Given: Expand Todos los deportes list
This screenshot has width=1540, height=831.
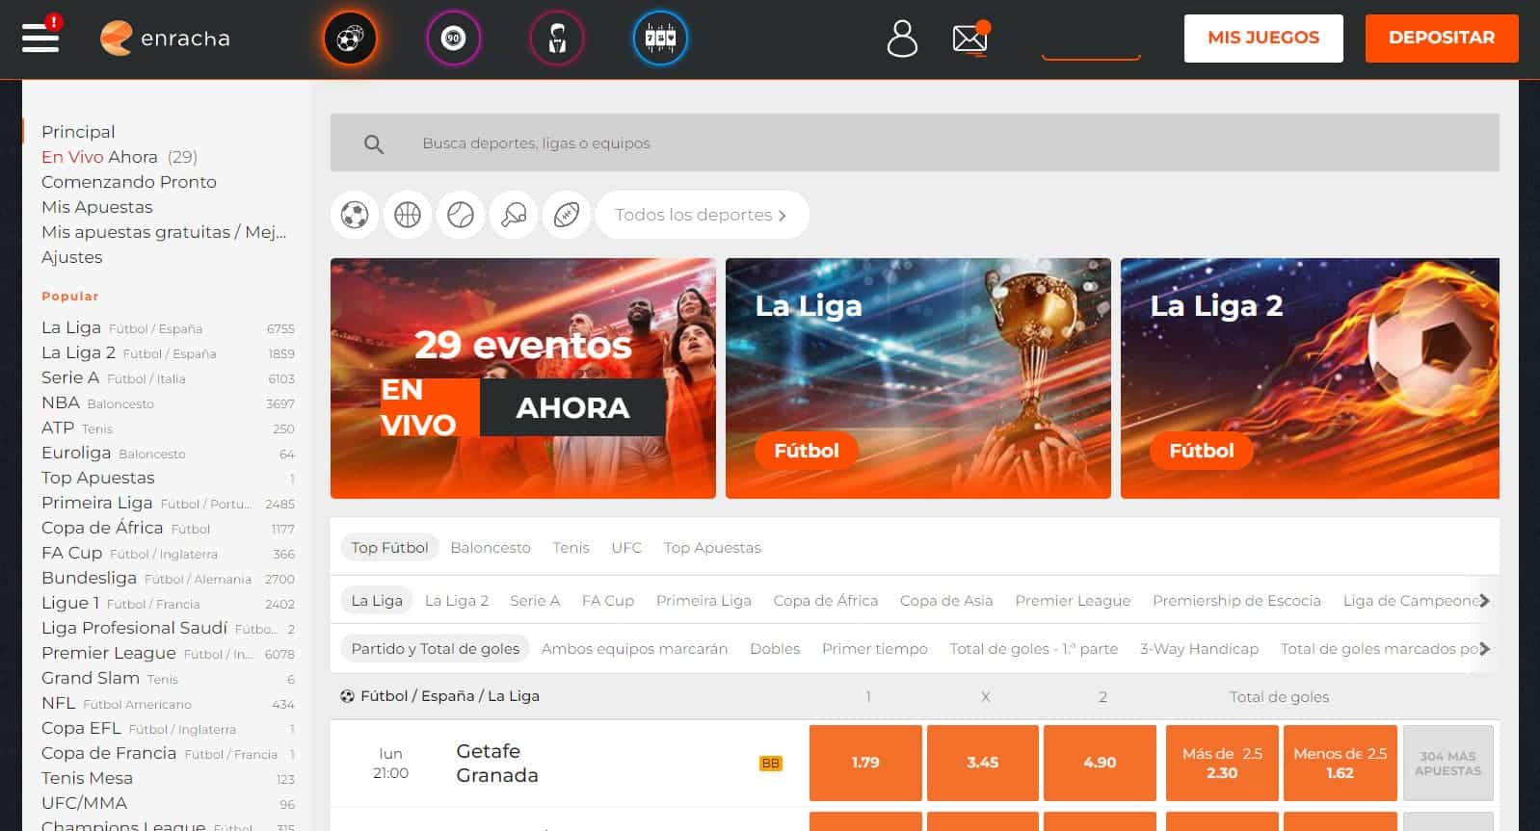Looking at the screenshot, I should (x=702, y=215).
